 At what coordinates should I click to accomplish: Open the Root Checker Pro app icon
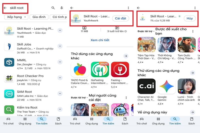[9, 78]
